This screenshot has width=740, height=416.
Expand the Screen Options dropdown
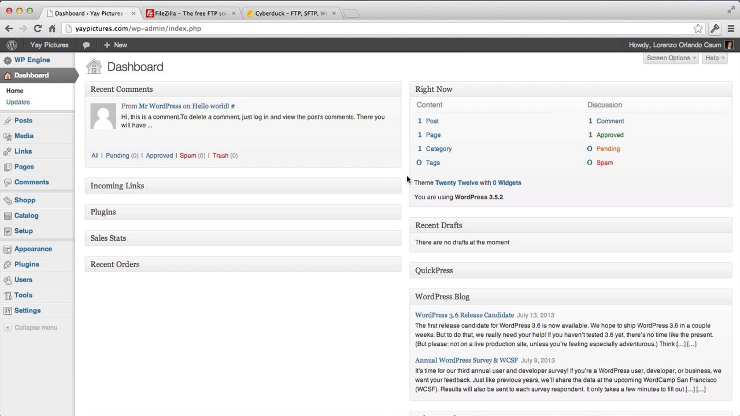(x=671, y=58)
